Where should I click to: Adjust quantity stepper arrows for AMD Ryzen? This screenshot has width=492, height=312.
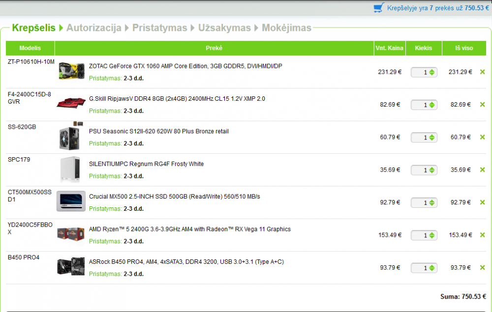coord(432,235)
